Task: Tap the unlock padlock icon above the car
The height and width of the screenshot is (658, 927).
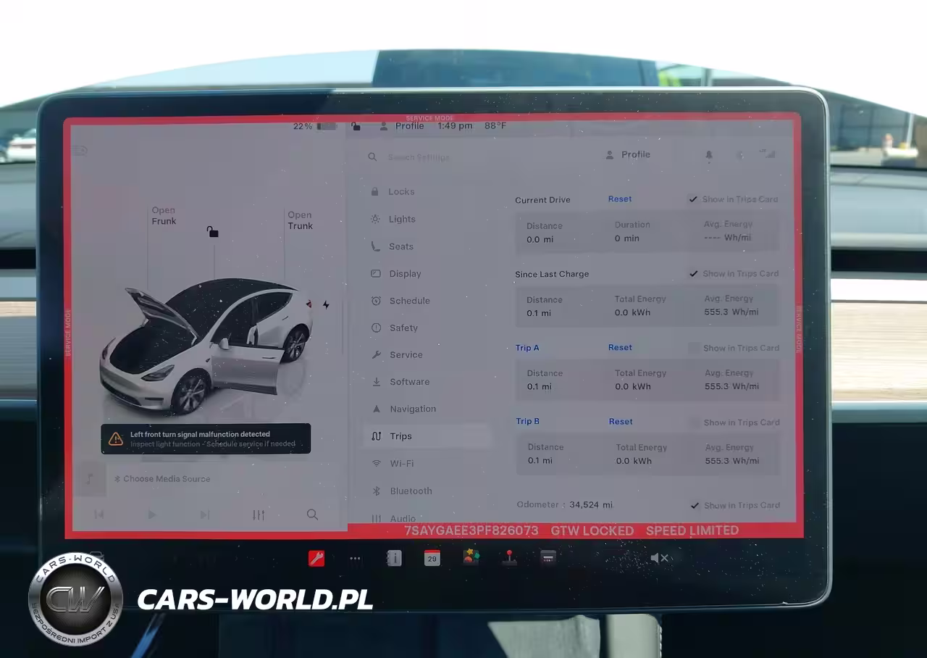Action: [212, 232]
